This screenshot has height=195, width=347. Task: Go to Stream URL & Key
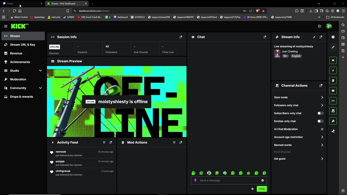pyautogui.click(x=23, y=45)
